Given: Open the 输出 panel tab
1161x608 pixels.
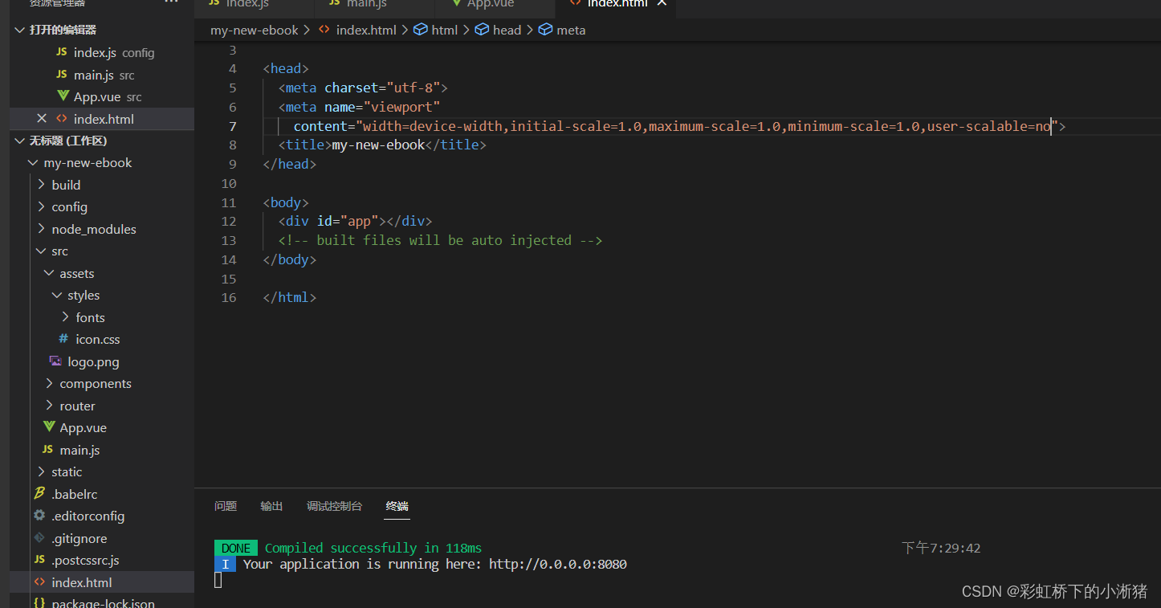Looking at the screenshot, I should tap(271, 506).
